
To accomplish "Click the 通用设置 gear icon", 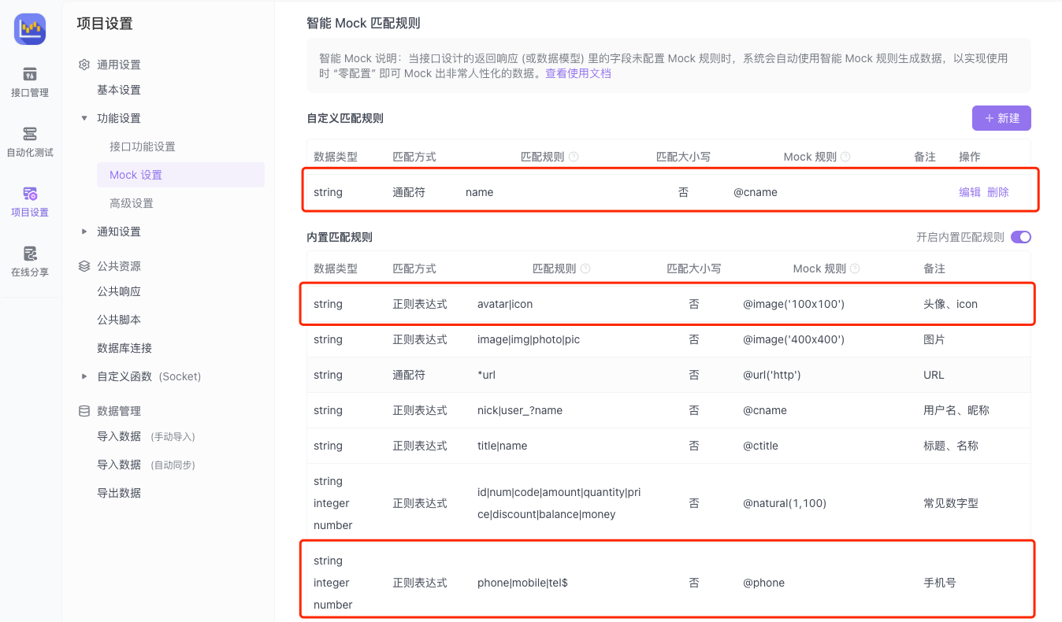I will [84, 65].
